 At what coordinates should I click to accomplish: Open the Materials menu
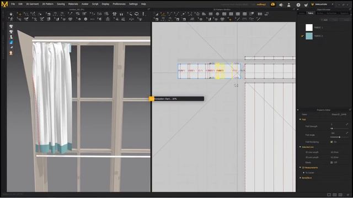pos(73,4)
